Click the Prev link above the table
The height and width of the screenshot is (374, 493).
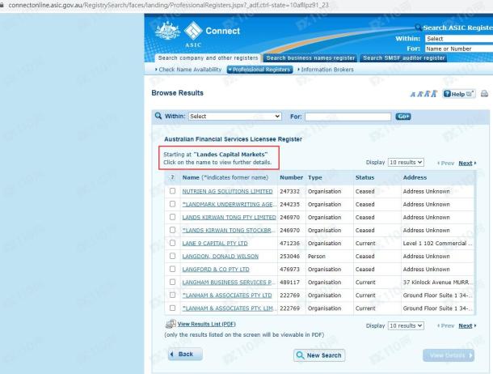(x=446, y=163)
